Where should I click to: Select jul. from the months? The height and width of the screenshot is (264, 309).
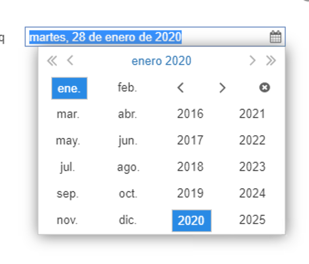pyautogui.click(x=67, y=167)
